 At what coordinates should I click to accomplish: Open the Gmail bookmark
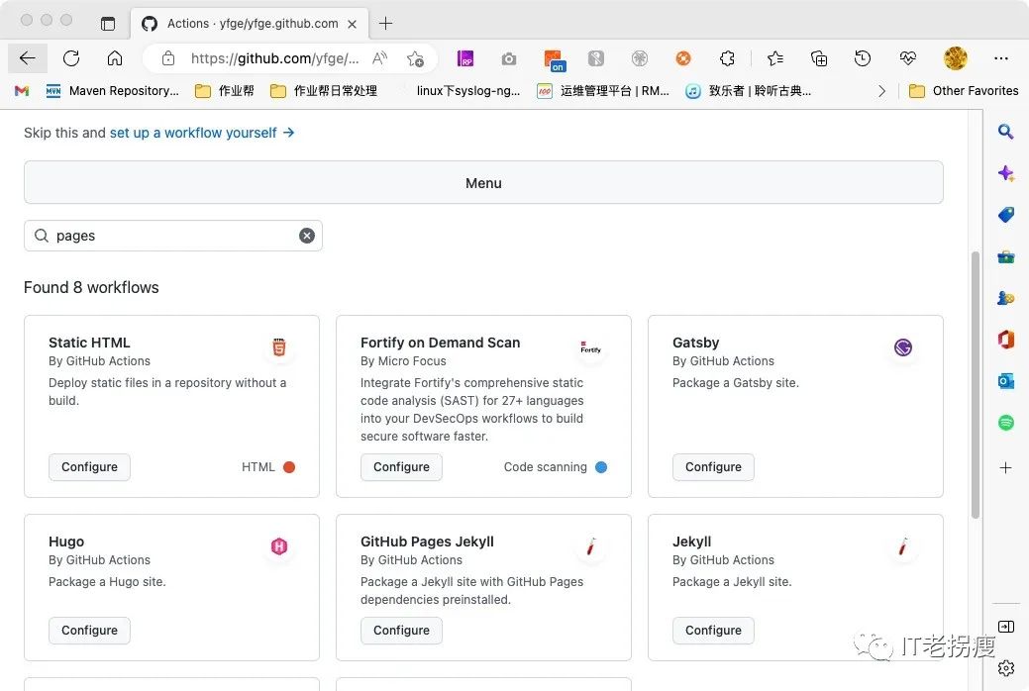(22, 90)
